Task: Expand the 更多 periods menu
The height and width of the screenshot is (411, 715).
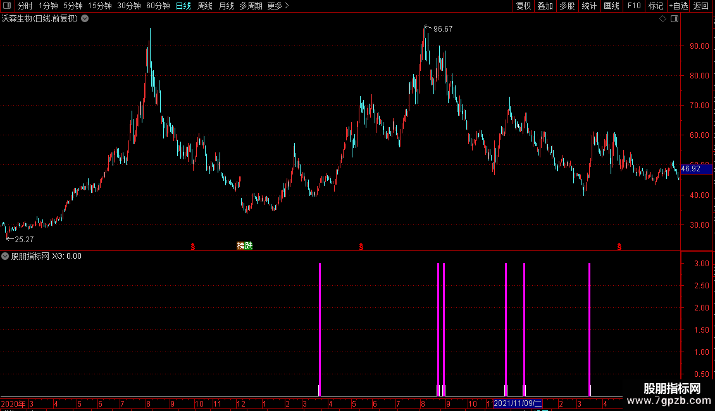Action: coord(278,6)
